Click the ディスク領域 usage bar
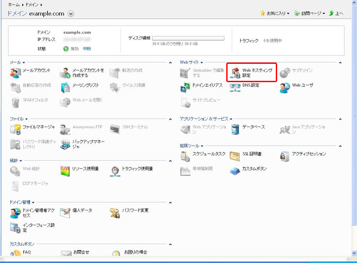This screenshot has width=357, height=263. point(188,38)
